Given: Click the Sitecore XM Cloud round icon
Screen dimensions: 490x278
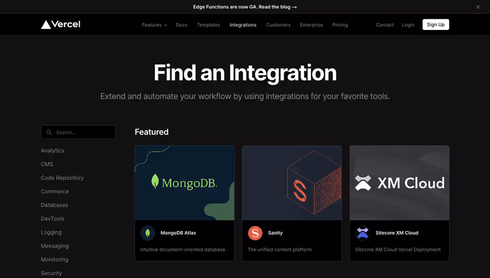Looking at the screenshot, I should [363, 233].
